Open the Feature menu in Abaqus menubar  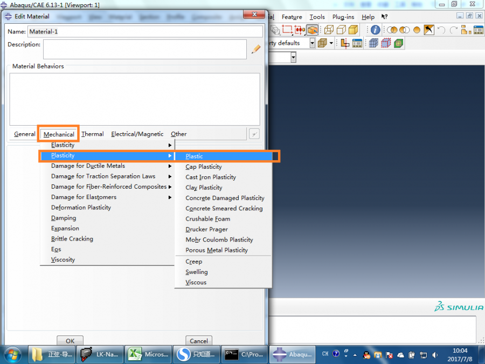tap(292, 17)
